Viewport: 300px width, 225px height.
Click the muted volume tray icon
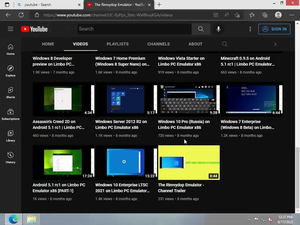click(270, 219)
